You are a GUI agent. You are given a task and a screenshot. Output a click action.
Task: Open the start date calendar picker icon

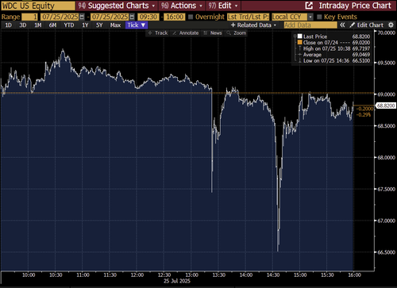coord(82,17)
